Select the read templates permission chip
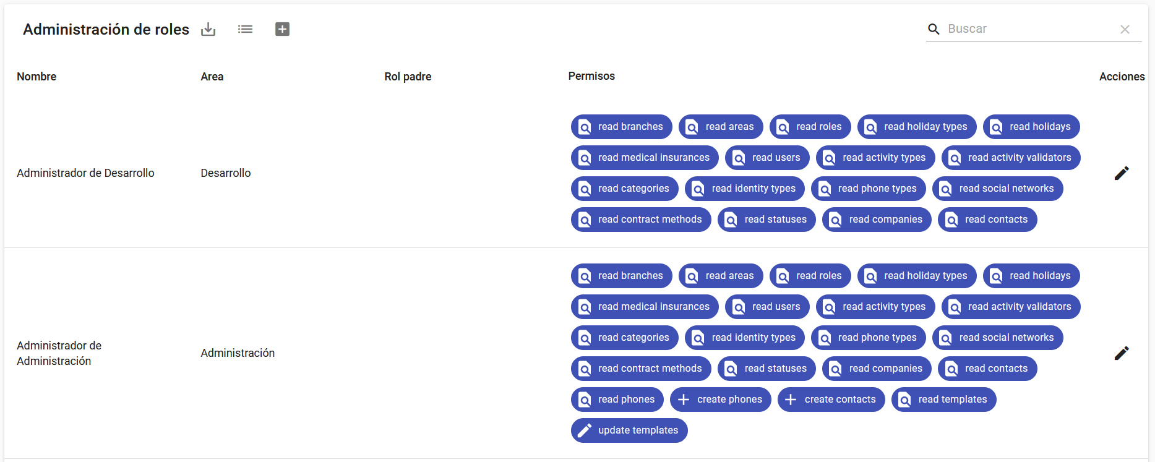The height and width of the screenshot is (462, 1155). [944, 400]
